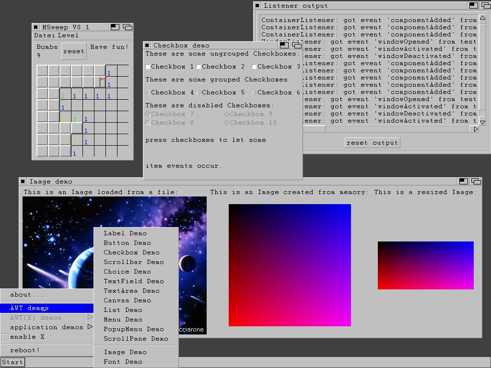The width and height of the screenshot is (491, 368).
Task: Toggle Checkbox 3 in the ungrouped row
Action: click(255, 67)
